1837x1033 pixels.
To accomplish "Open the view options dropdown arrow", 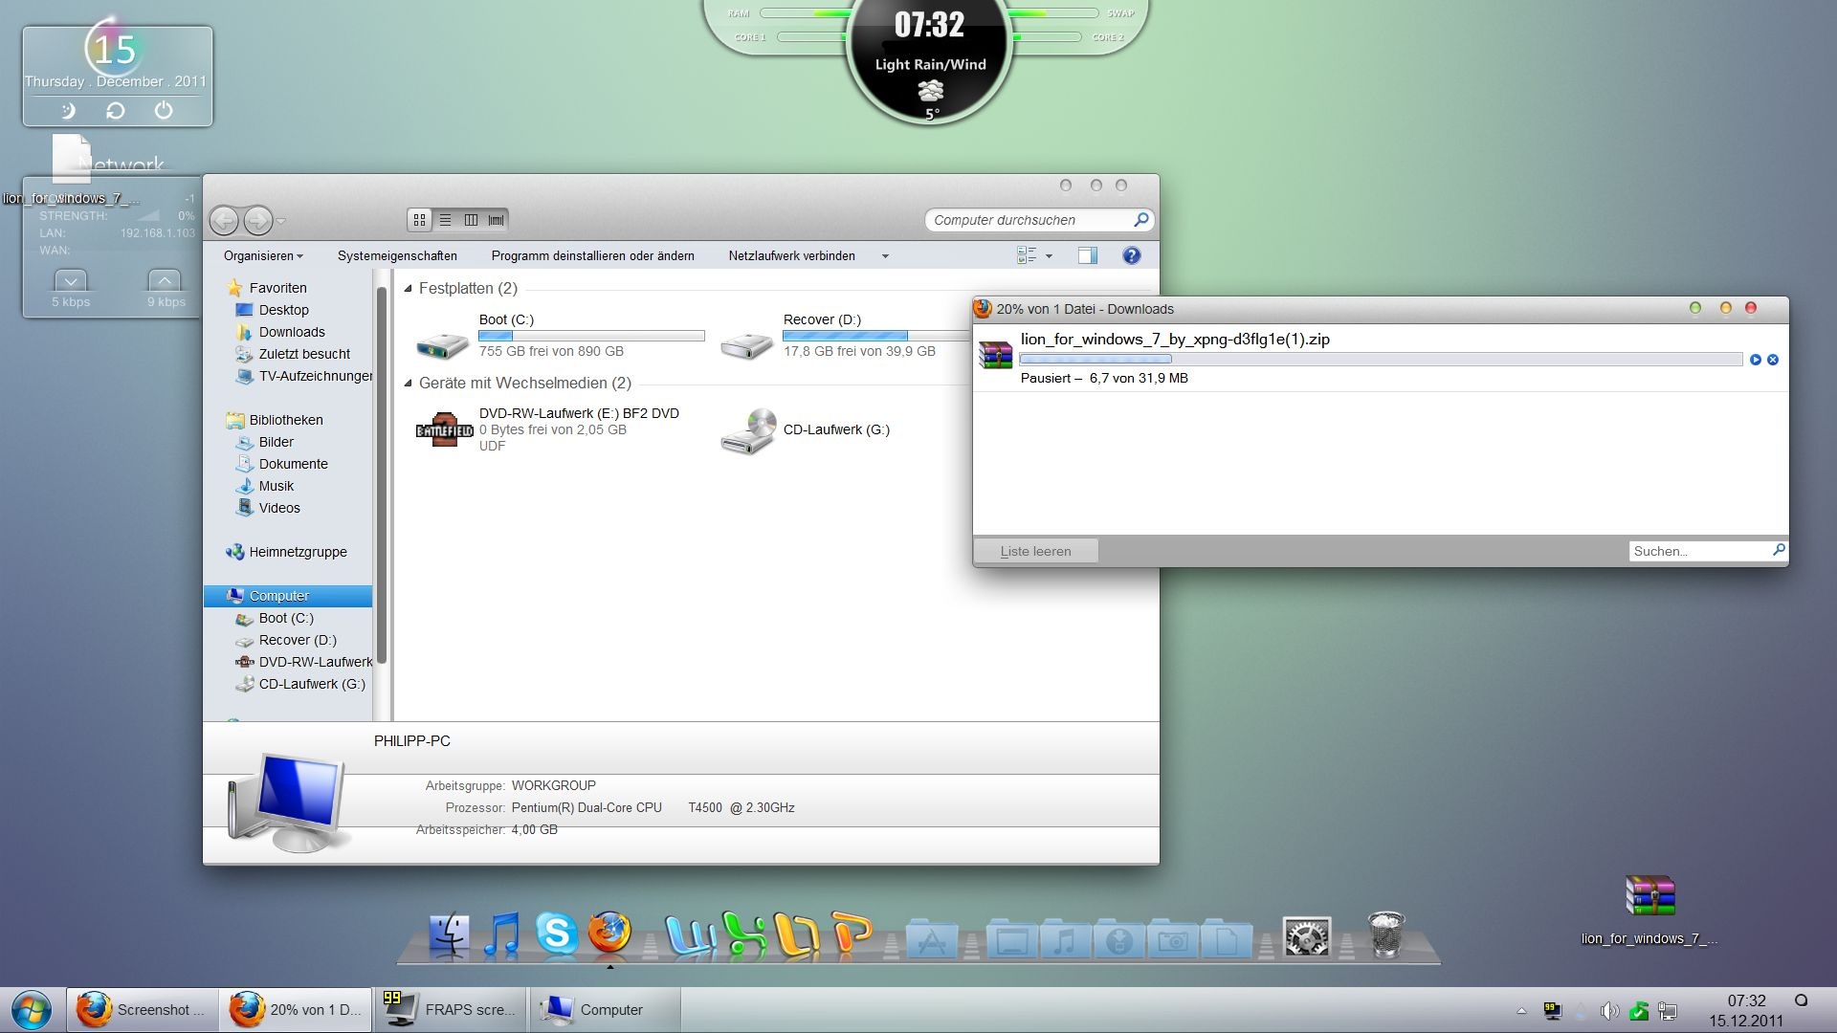I will coord(1049,255).
